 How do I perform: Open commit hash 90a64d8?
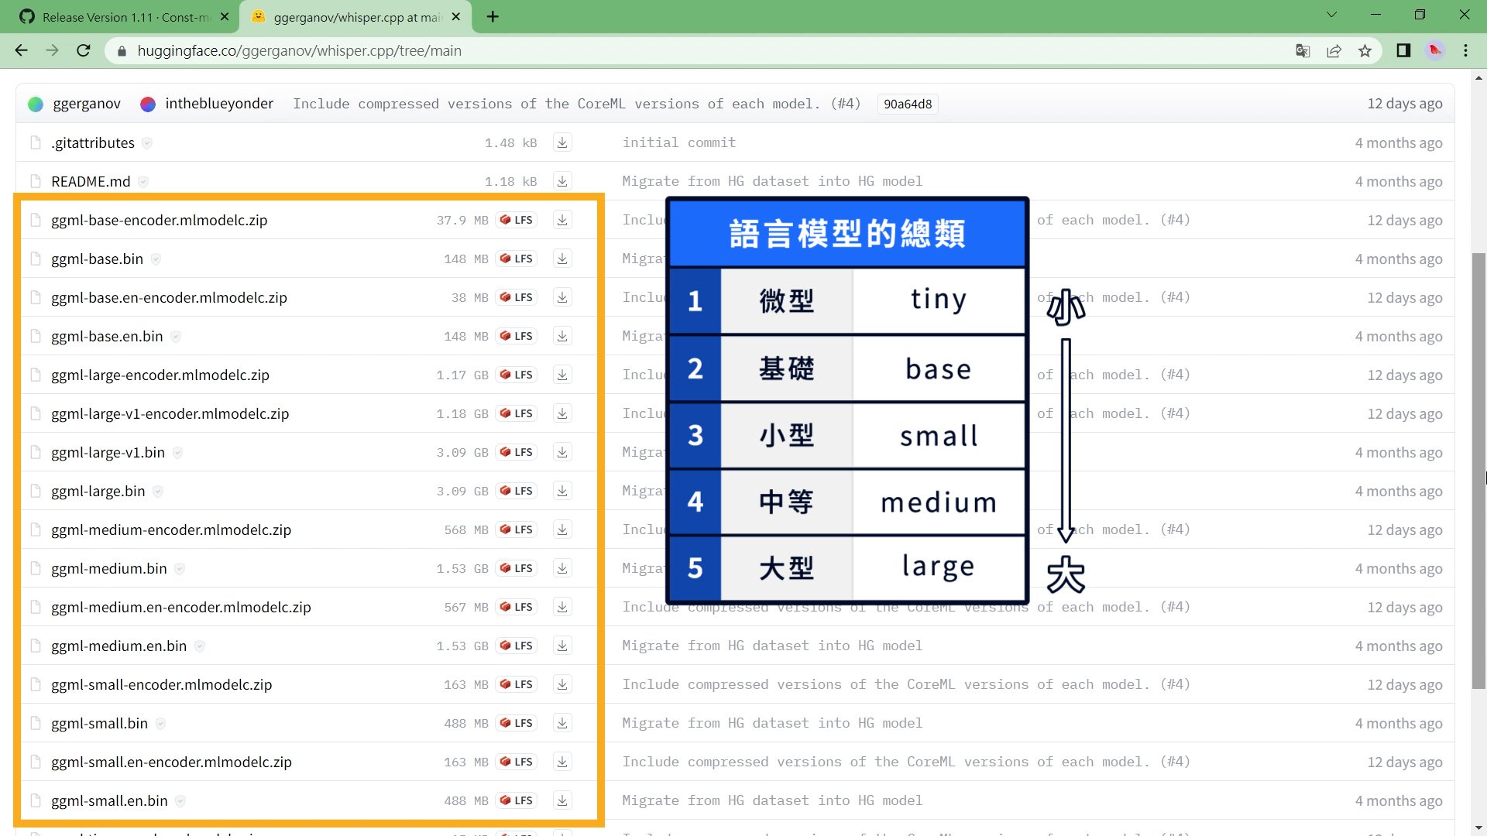point(908,104)
